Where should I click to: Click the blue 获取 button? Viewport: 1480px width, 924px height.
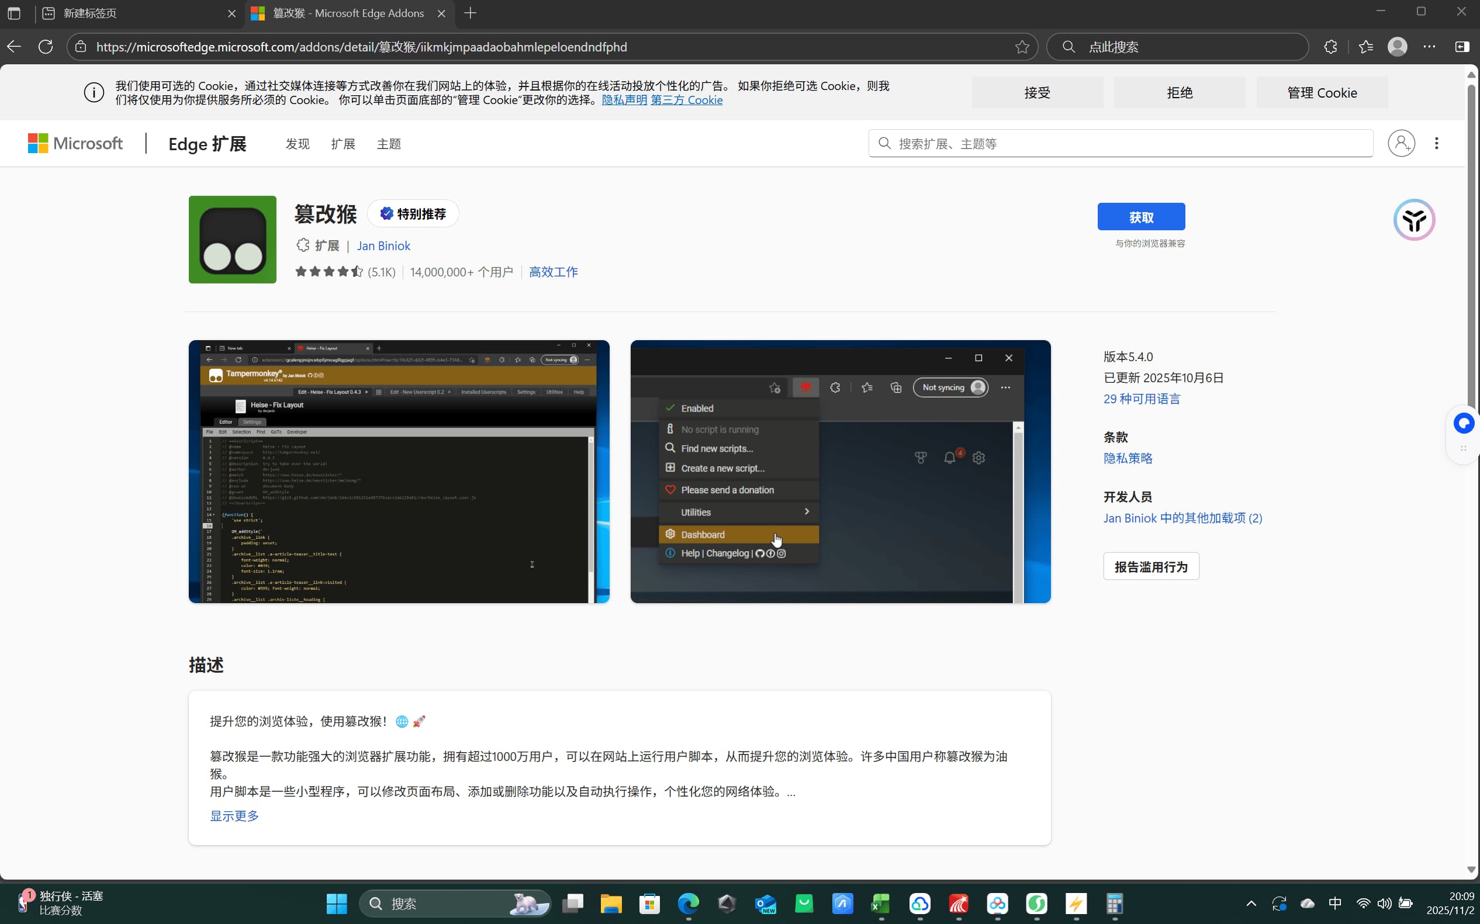pos(1141,217)
